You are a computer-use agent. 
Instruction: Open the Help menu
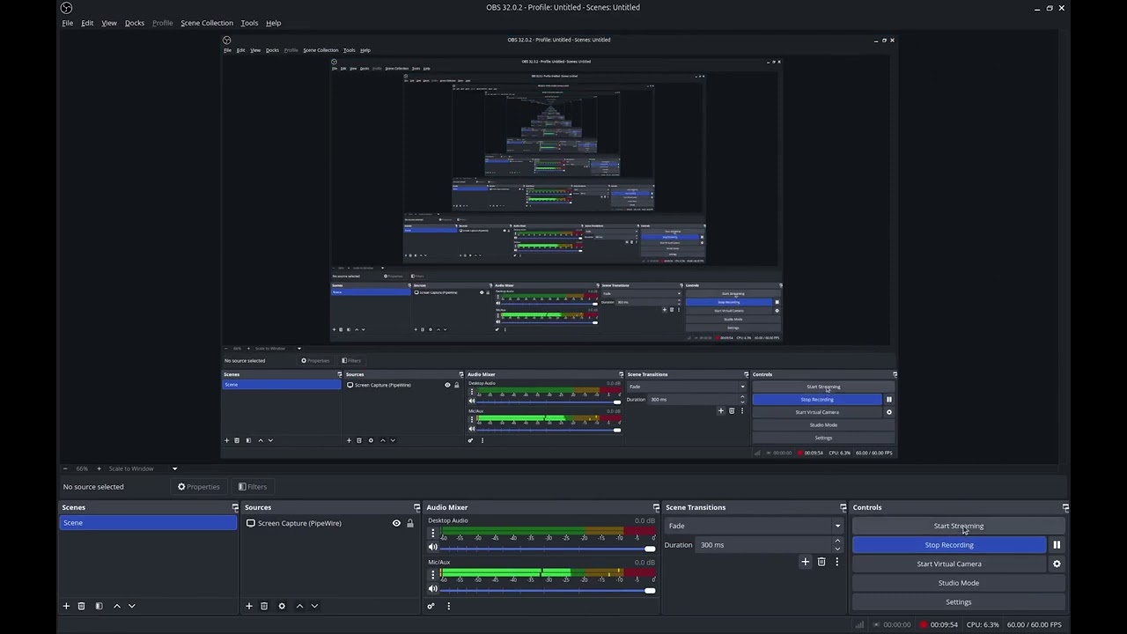(x=274, y=23)
